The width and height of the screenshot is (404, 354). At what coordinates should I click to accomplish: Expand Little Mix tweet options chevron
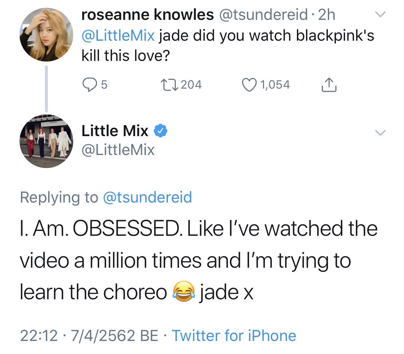(380, 133)
